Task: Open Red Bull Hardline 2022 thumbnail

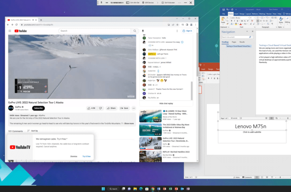Action: pos(150,156)
